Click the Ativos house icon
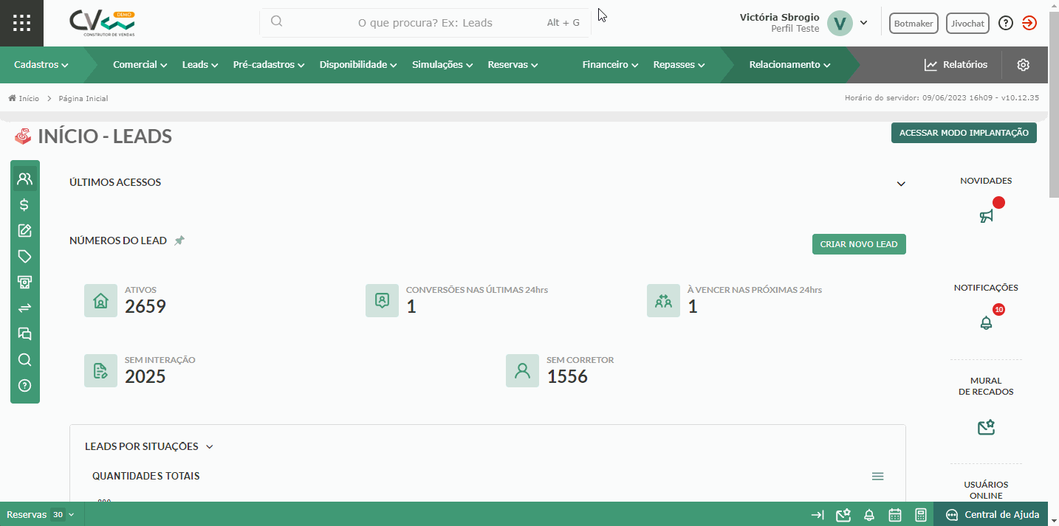This screenshot has height=526, width=1059. coord(100,301)
